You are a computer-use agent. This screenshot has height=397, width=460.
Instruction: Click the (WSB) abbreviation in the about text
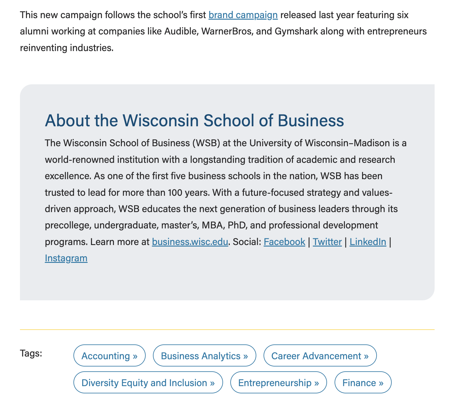tap(206, 143)
